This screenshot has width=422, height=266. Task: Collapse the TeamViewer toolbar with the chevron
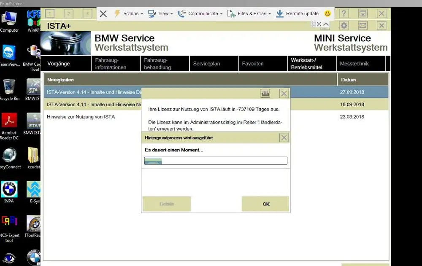[326, 24]
